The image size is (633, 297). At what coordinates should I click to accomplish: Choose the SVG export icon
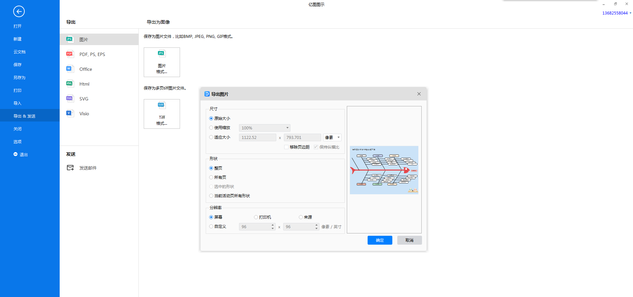tap(70, 98)
